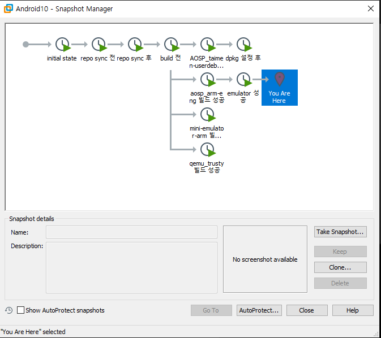This screenshot has height=338, width=381.
Task: Click the Take Snapshot... button
Action: (340, 232)
